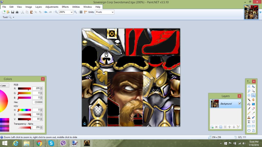The image size is (262, 147).
Task: Select the Ellipse Select tool
Action: click(x=249, y=95)
